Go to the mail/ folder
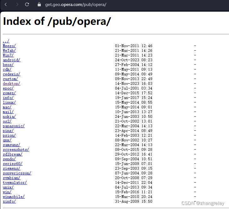This screenshot has width=229, height=209. point(8,112)
